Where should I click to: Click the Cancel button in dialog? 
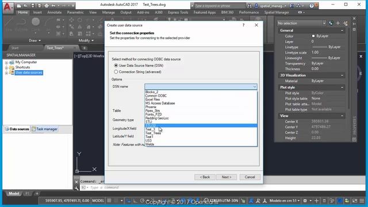(x=250, y=177)
